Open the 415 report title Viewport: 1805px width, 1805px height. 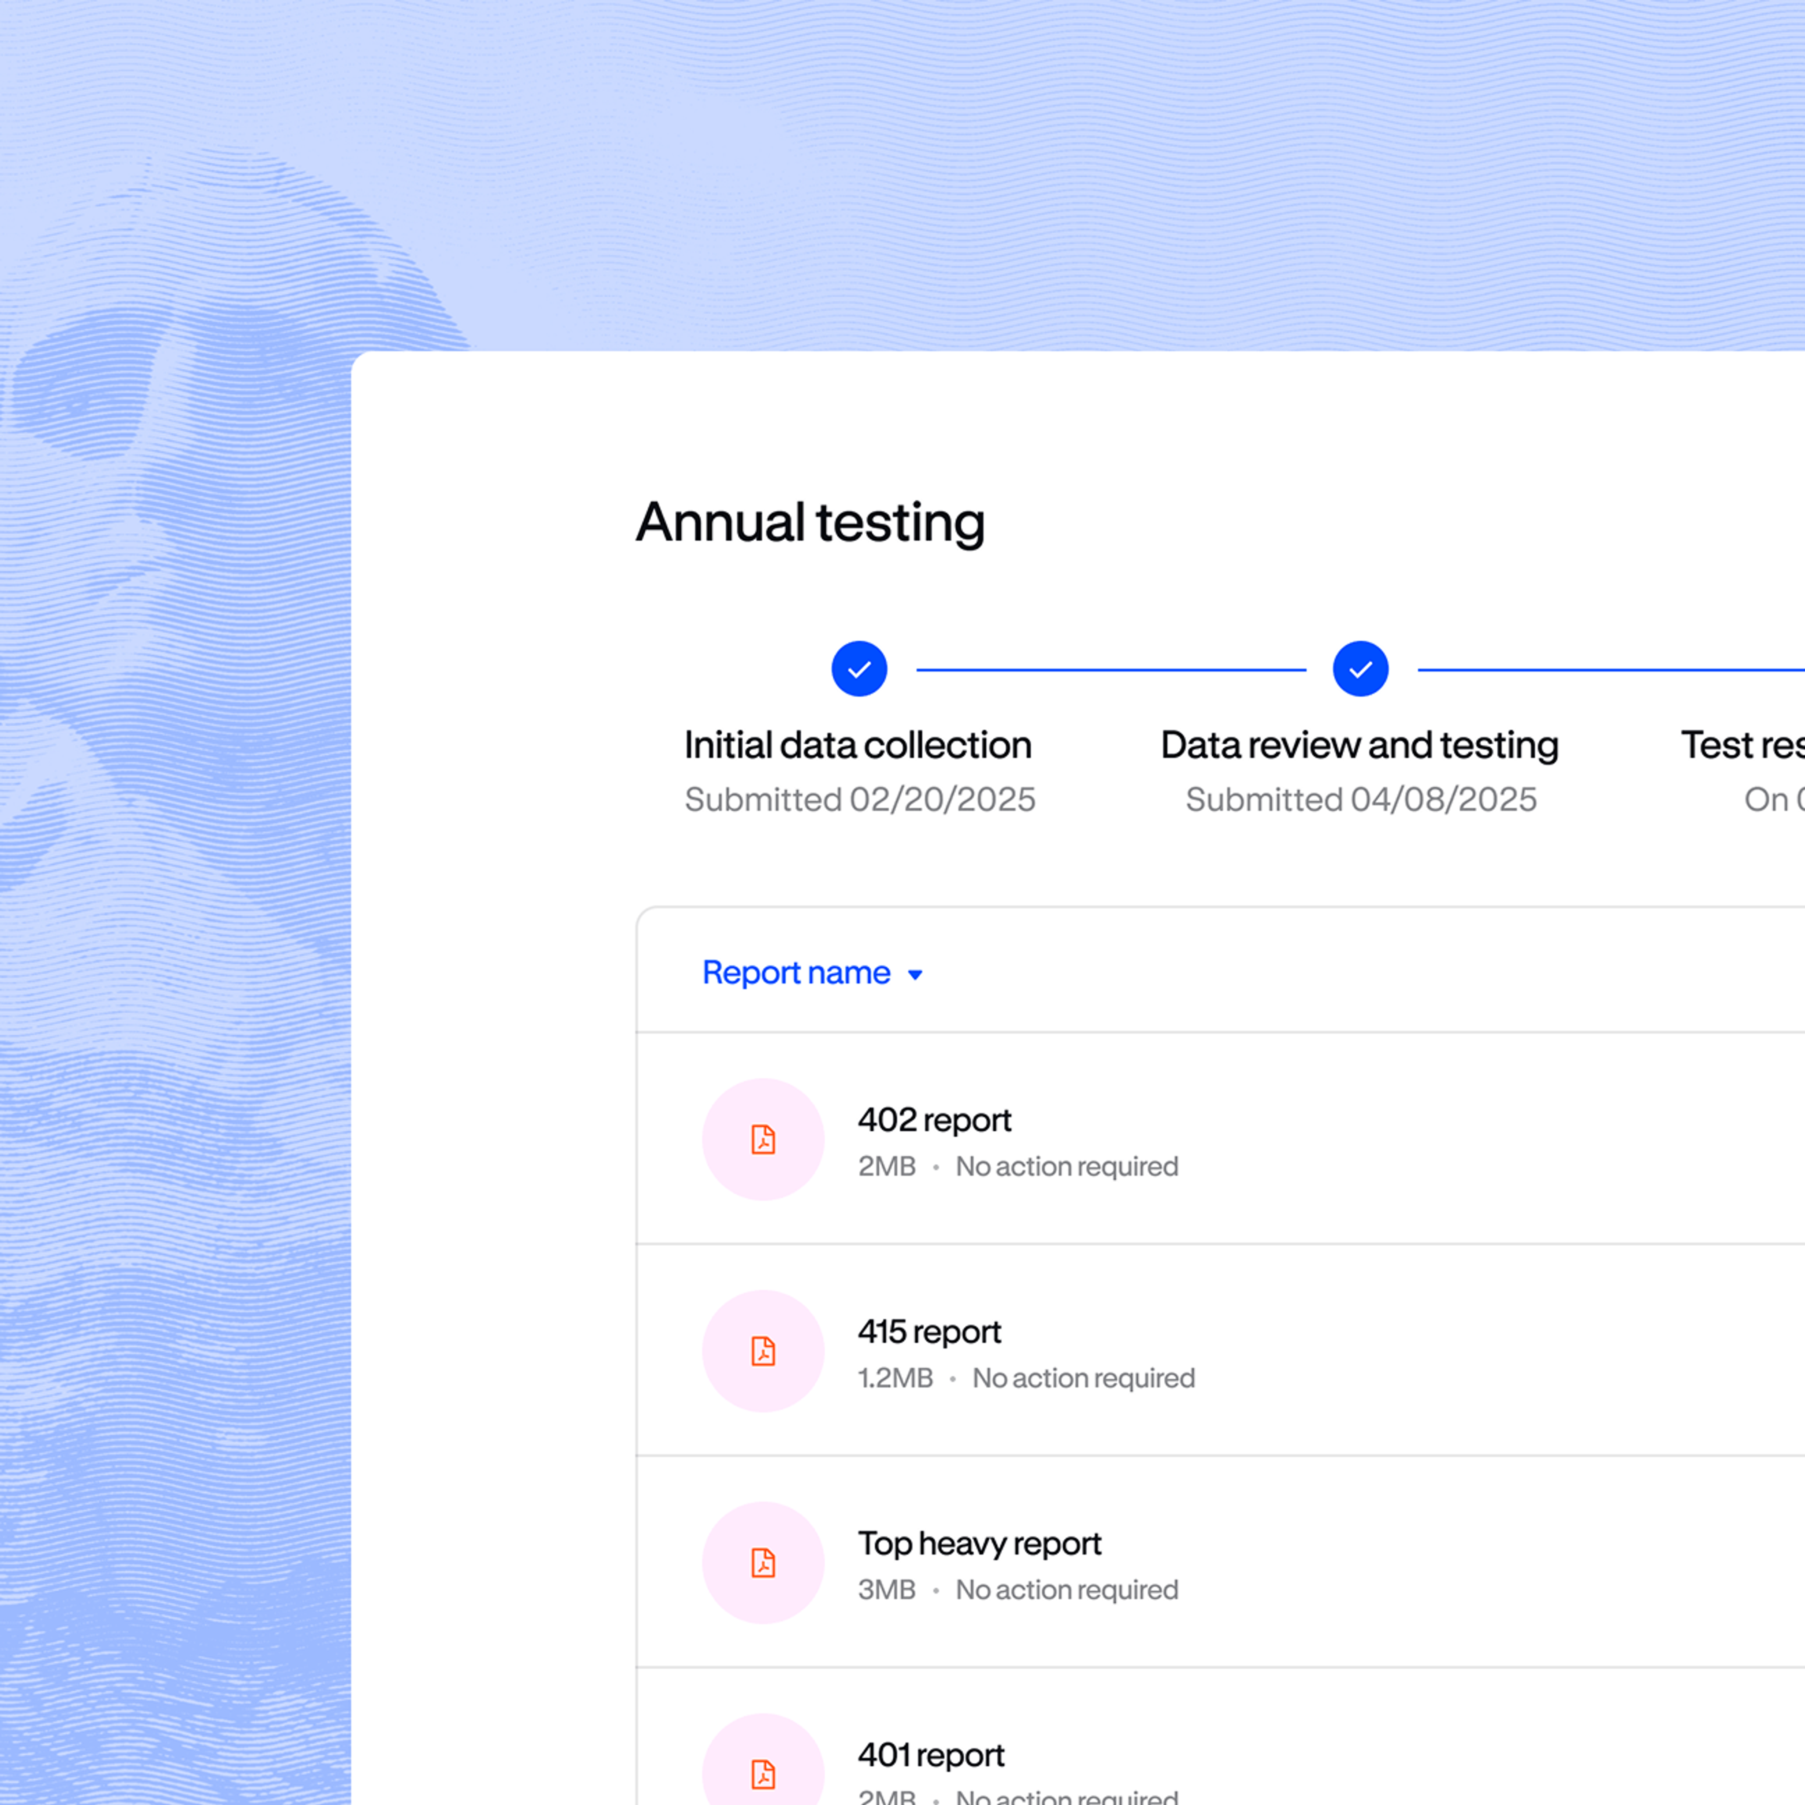pyautogui.click(x=928, y=1331)
